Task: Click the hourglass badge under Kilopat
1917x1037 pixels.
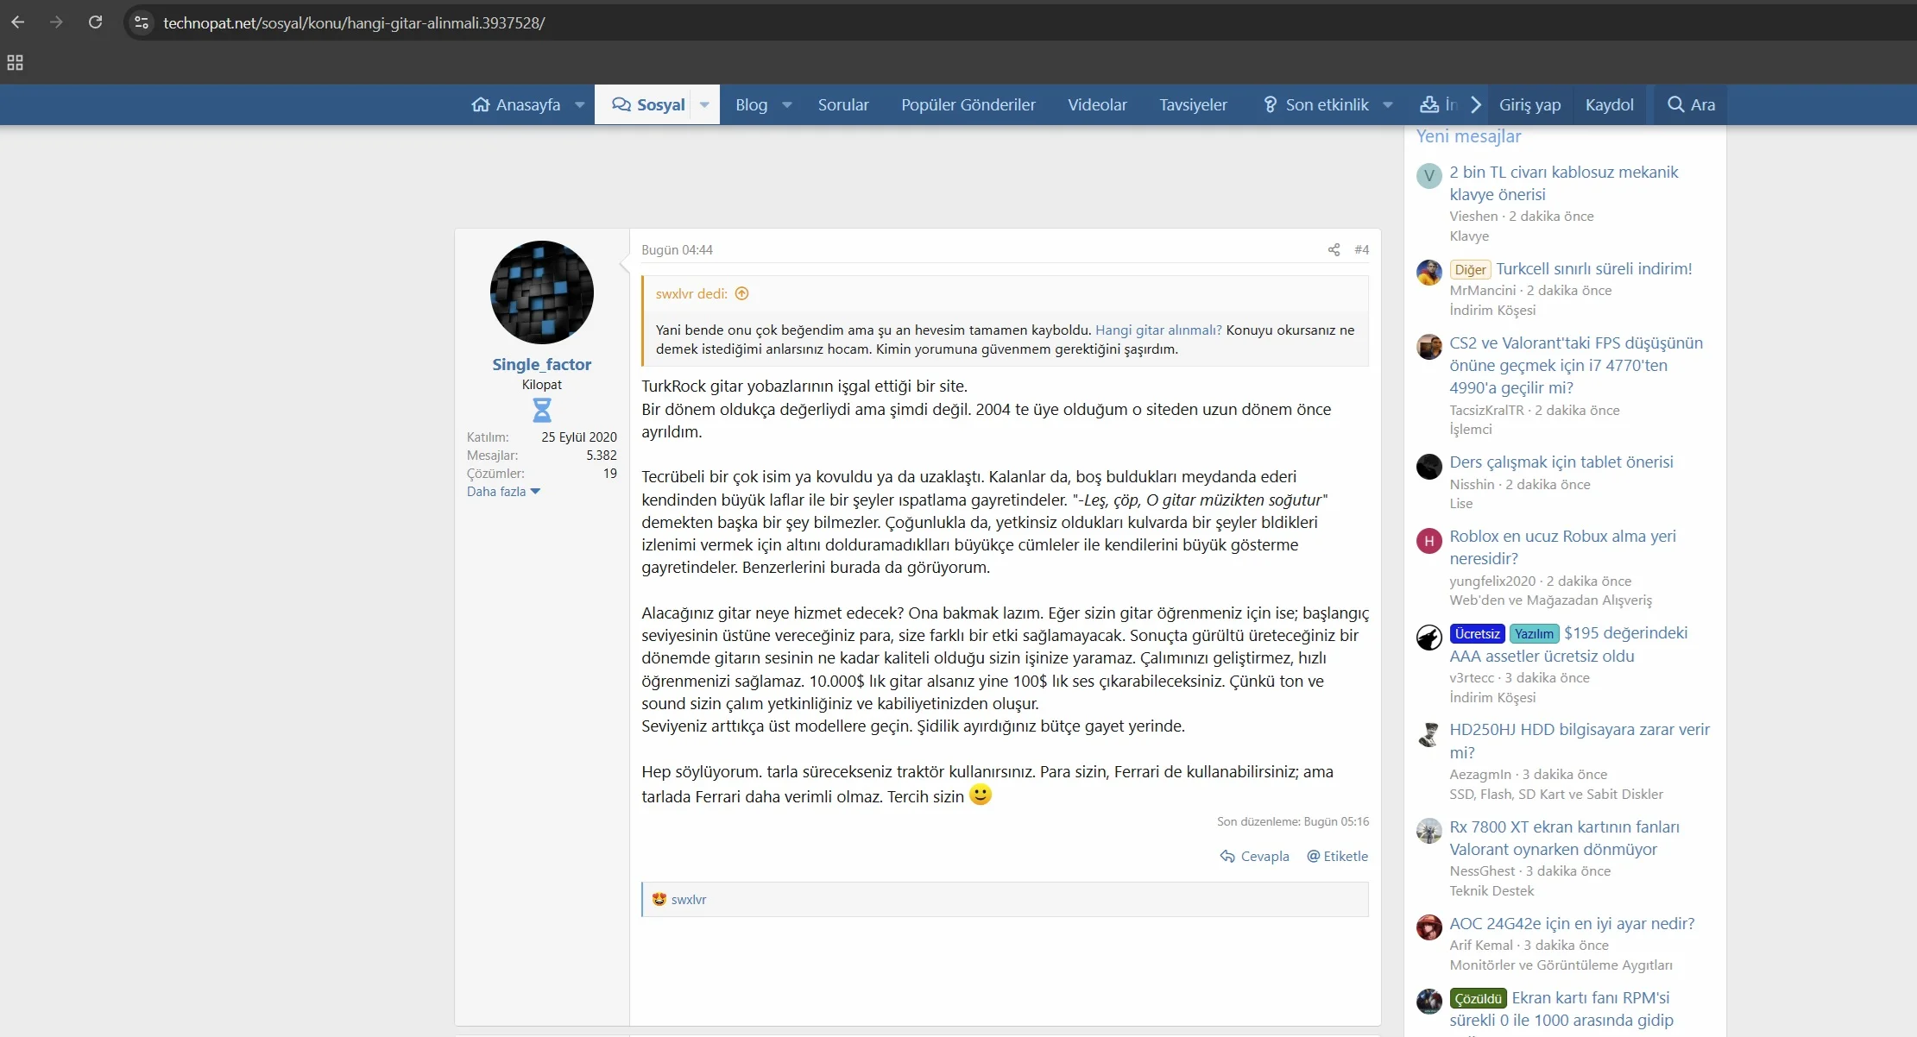Action: [x=542, y=410]
